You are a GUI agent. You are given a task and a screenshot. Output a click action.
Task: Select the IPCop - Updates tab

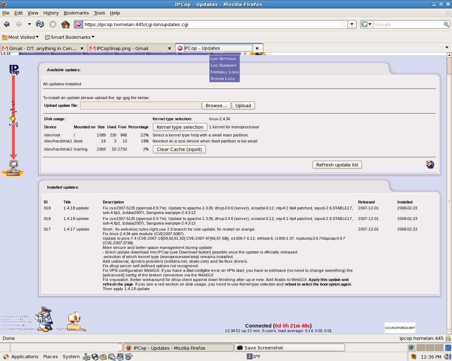pos(219,48)
